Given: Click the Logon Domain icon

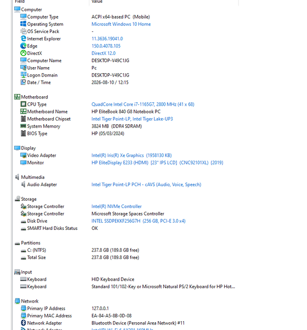Looking at the screenshot, I should (x=23, y=75).
